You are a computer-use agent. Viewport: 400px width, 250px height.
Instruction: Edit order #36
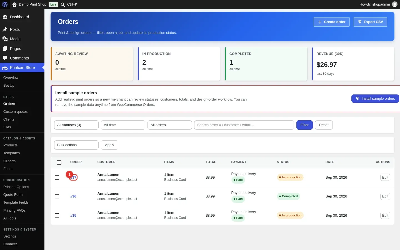tap(385, 196)
